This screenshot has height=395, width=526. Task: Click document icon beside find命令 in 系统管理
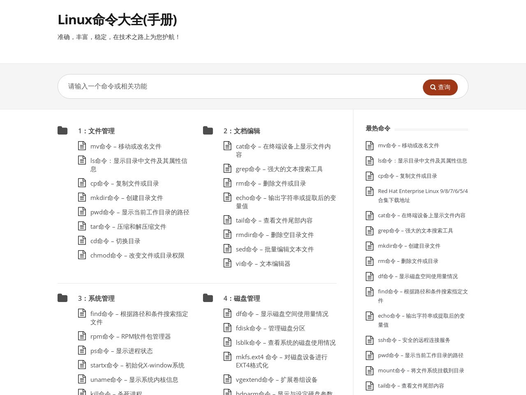point(82,313)
